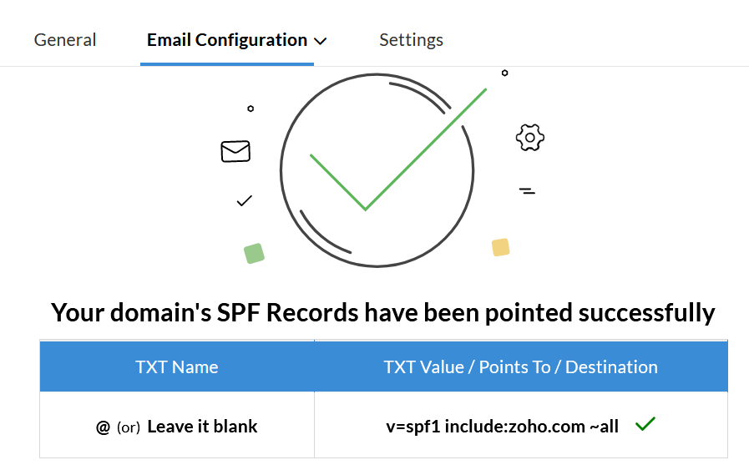
Task: Open the General tab
Action: [65, 40]
